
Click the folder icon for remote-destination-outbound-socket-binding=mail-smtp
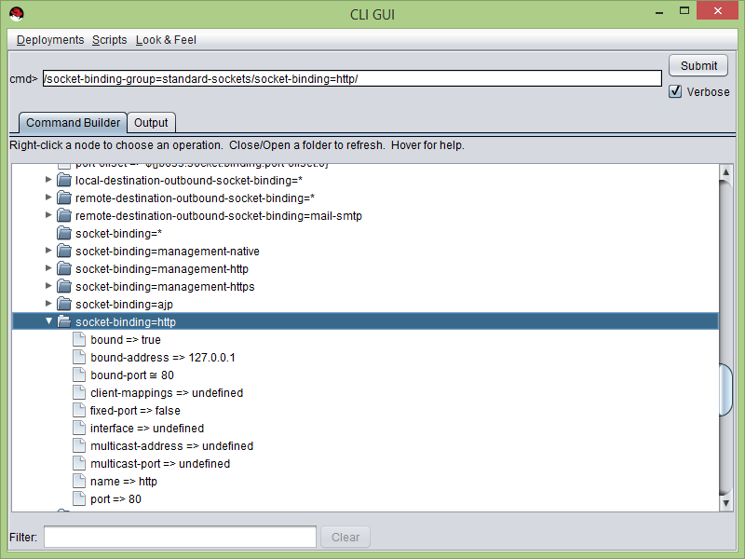click(x=62, y=215)
